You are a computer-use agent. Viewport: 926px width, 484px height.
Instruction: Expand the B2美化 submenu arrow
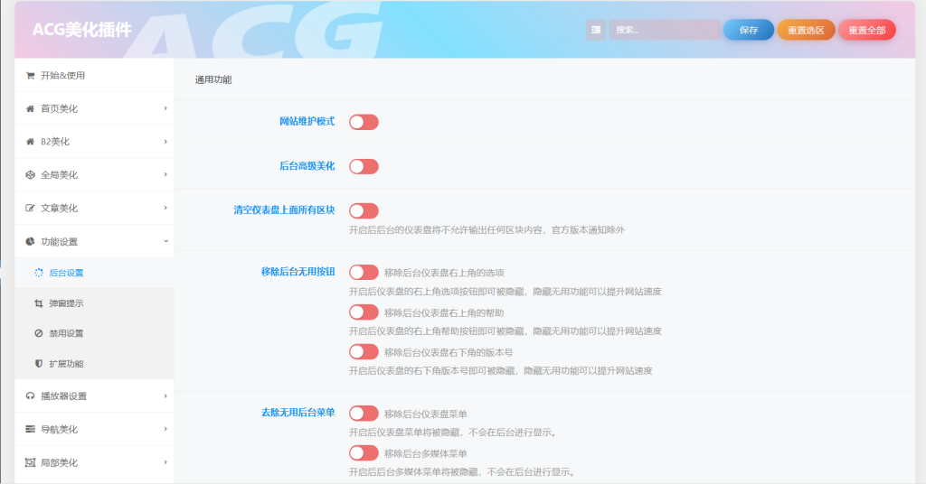click(x=165, y=142)
